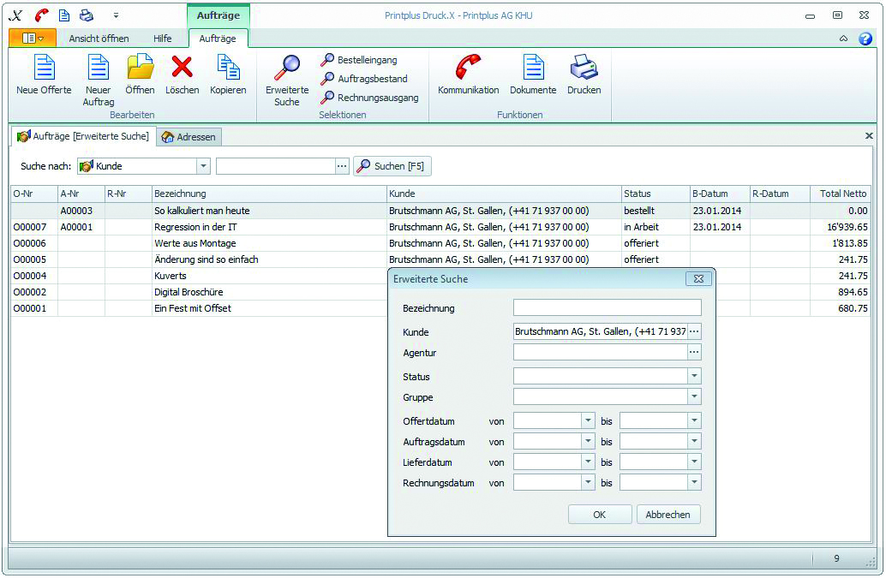This screenshot has width=886, height=578.
Task: Confirm the search dialog with OK
Action: [x=599, y=515]
